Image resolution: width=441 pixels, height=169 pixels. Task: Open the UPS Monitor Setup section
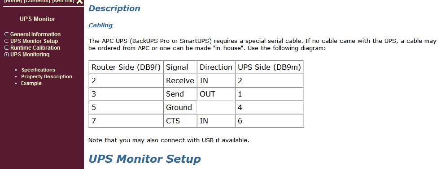pyautogui.click(x=34, y=41)
